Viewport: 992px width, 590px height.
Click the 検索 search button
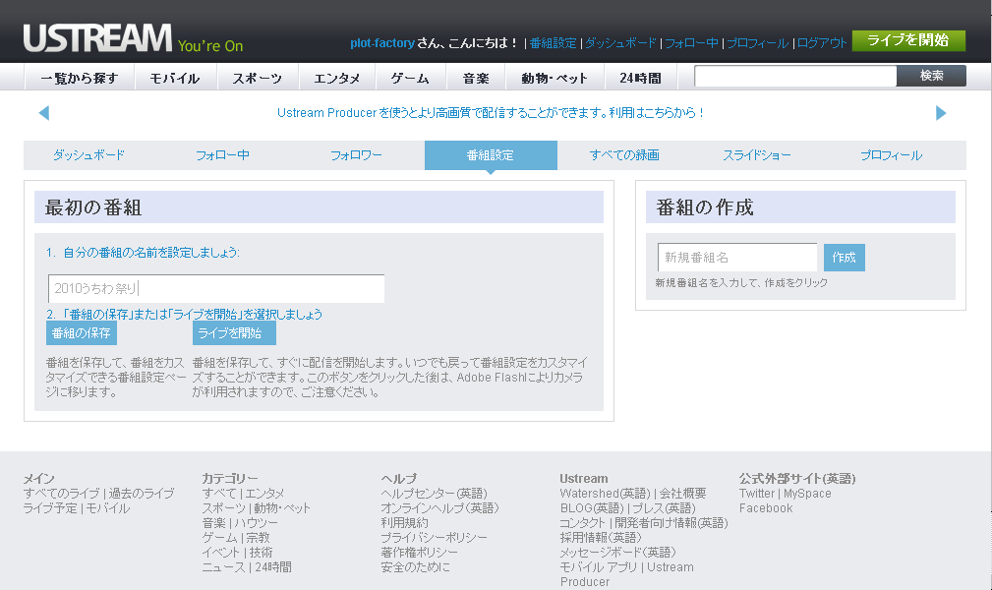(931, 76)
